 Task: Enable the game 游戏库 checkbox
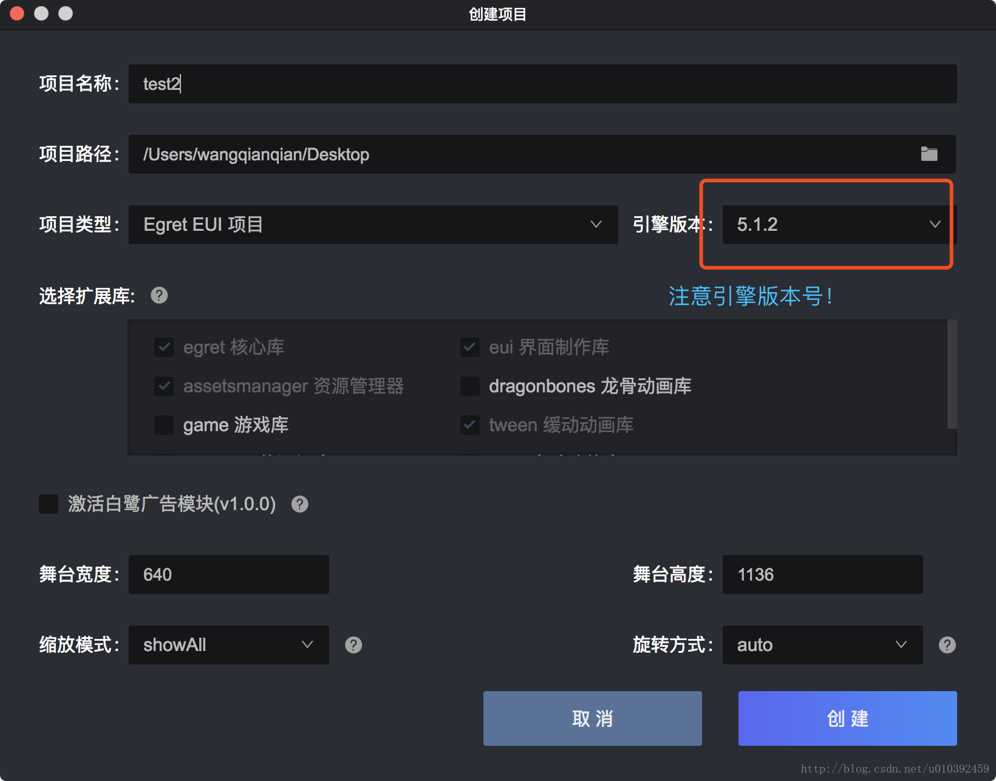[x=164, y=425]
